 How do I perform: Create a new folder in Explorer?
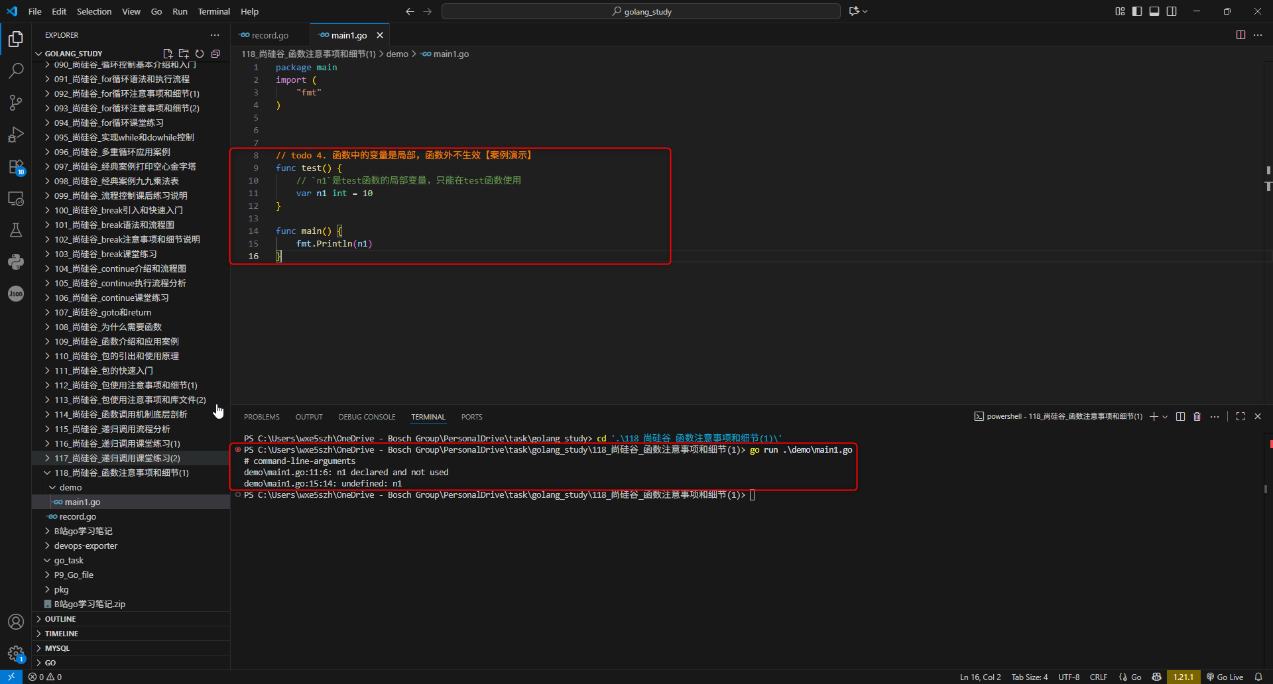(184, 54)
